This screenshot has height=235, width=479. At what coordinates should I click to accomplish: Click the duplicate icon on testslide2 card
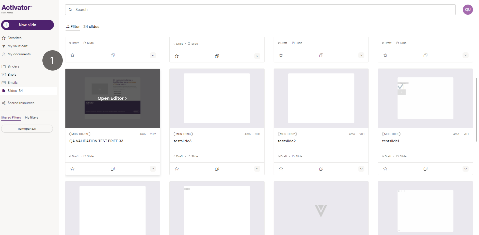tap(321, 169)
